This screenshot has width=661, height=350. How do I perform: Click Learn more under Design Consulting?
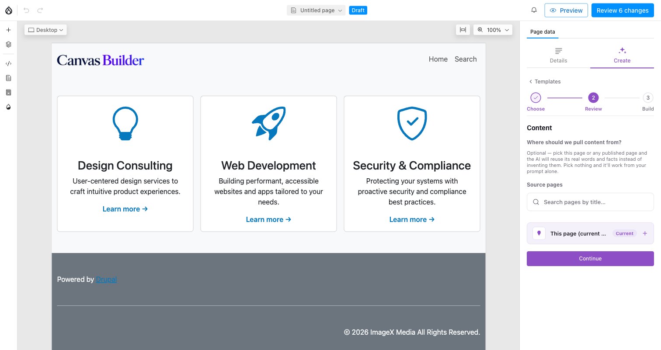(125, 209)
